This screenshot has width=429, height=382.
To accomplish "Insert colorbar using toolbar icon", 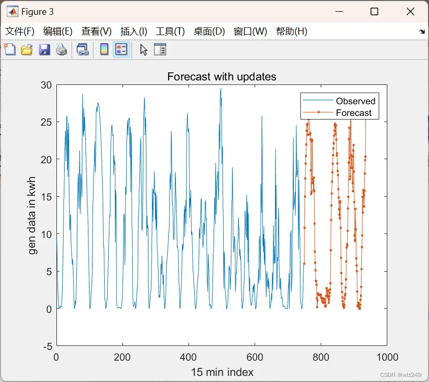I will pos(104,49).
